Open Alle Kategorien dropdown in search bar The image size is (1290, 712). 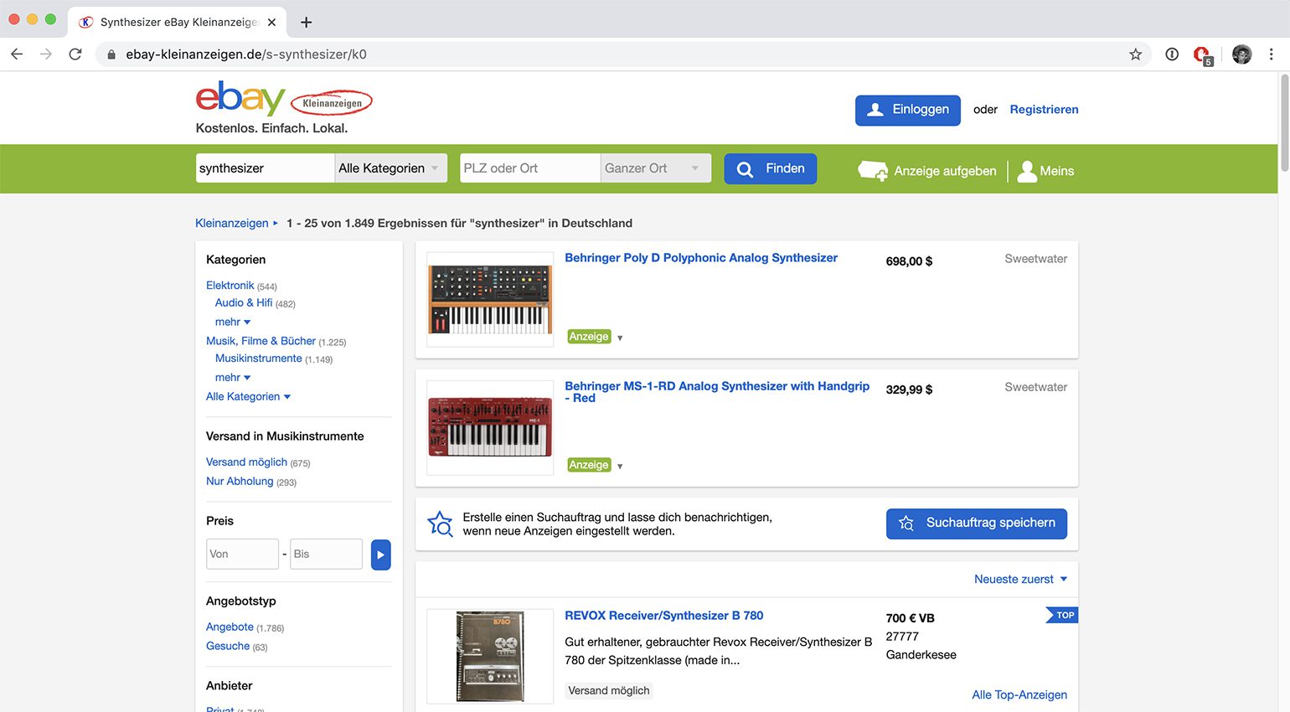coord(390,168)
